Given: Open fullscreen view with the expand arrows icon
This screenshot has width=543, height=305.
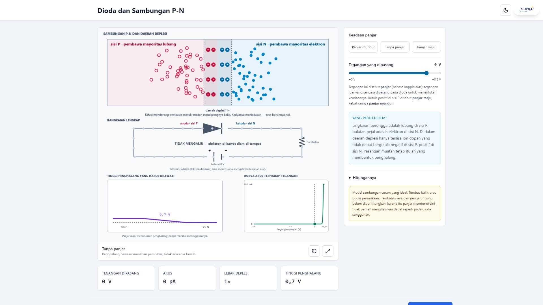Looking at the screenshot, I should [x=328, y=251].
